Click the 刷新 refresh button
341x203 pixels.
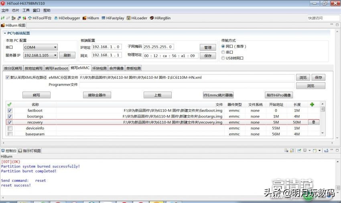click(x=67, y=55)
